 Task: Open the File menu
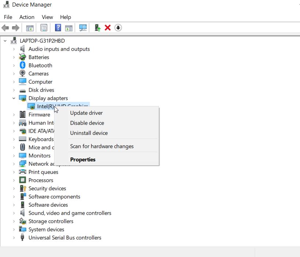[x=8, y=17]
